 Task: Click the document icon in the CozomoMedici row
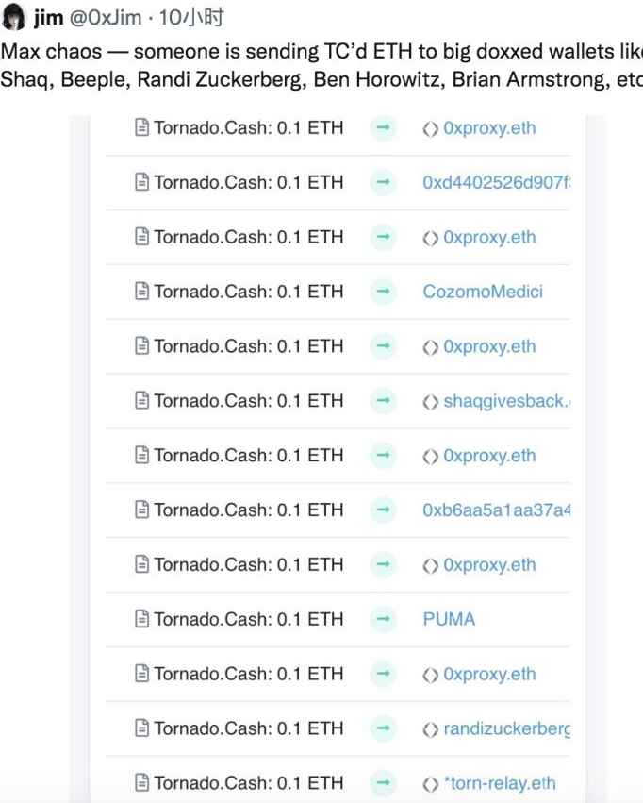tap(141, 291)
